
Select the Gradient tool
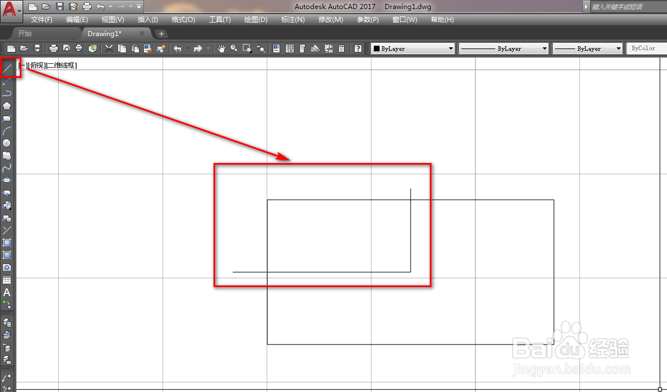click(x=7, y=256)
